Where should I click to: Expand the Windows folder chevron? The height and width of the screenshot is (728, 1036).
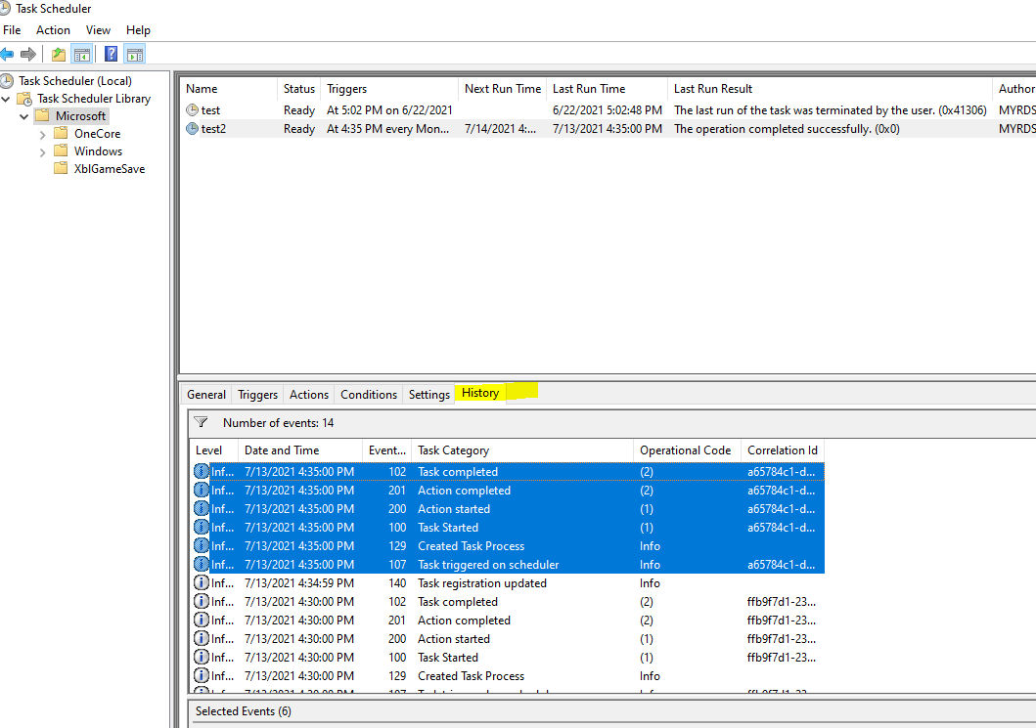(43, 151)
